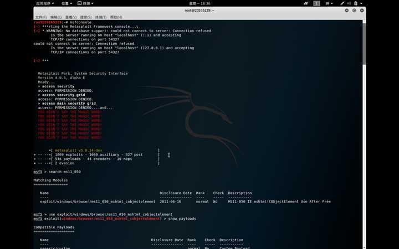This screenshot has height=249, width=399.
Task: Click the volume speaker icon in top bar
Action: 349,3
